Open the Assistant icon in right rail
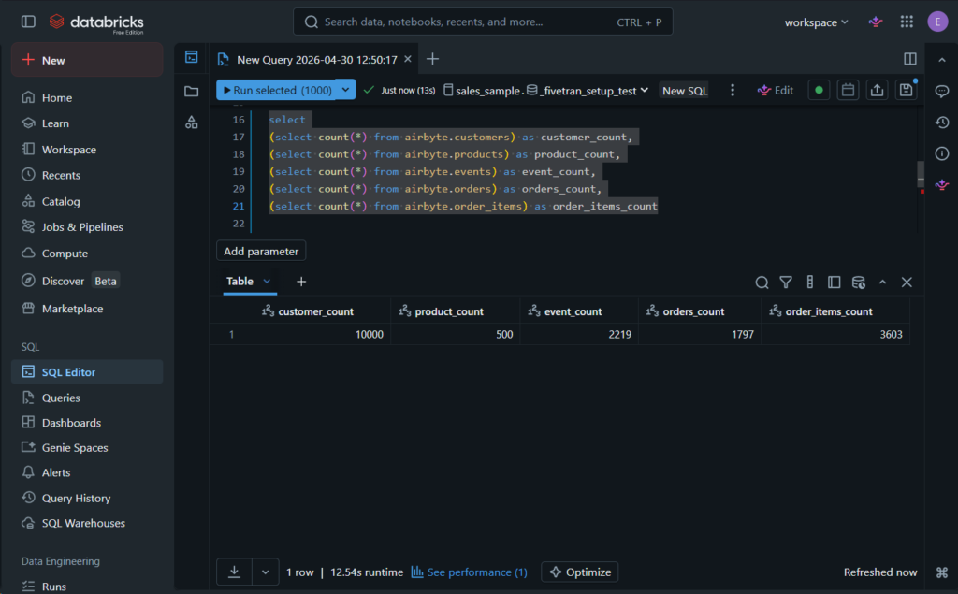This screenshot has height=594, width=958. (x=941, y=184)
